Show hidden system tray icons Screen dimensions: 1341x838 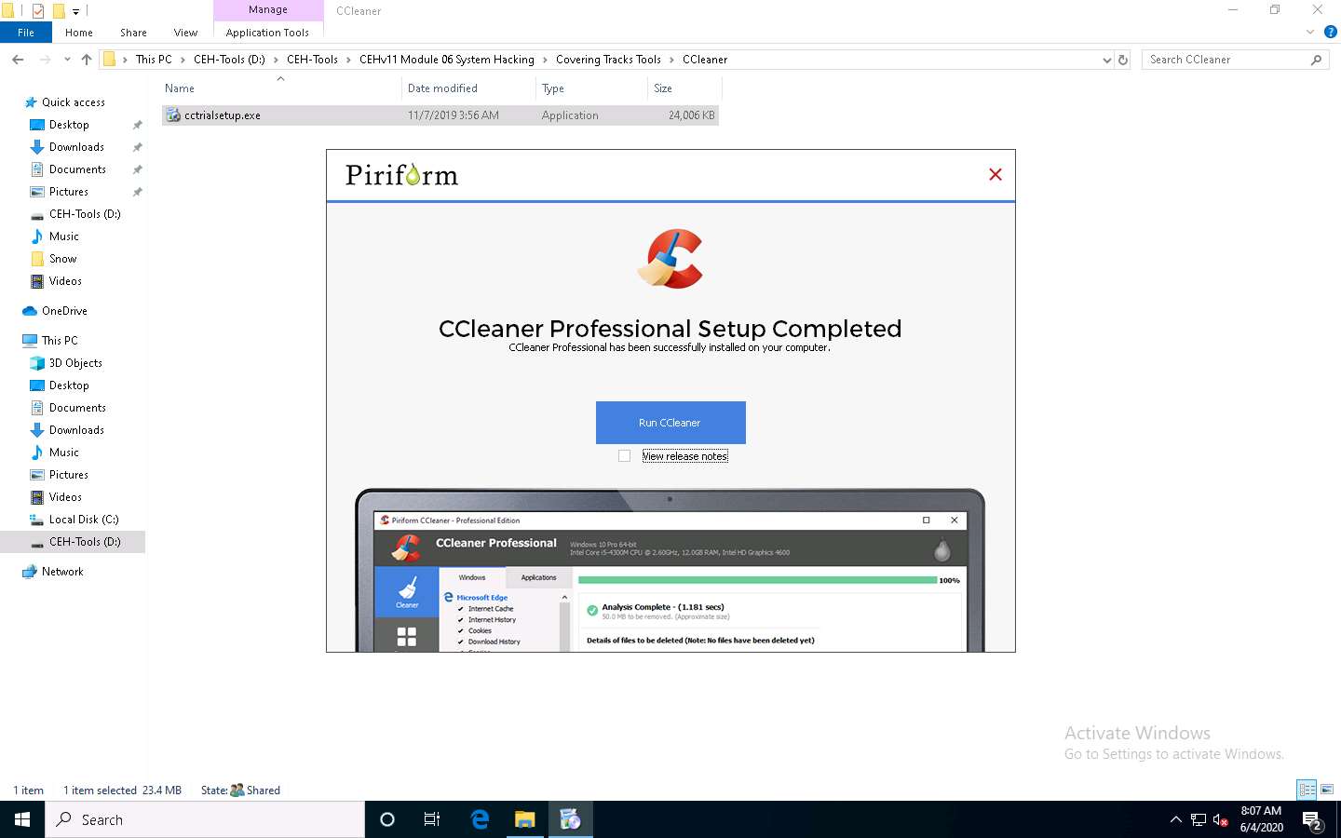point(1175,819)
